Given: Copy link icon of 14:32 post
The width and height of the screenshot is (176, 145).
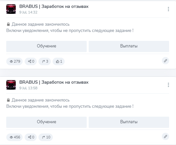Looking at the screenshot, I should point(165,61).
